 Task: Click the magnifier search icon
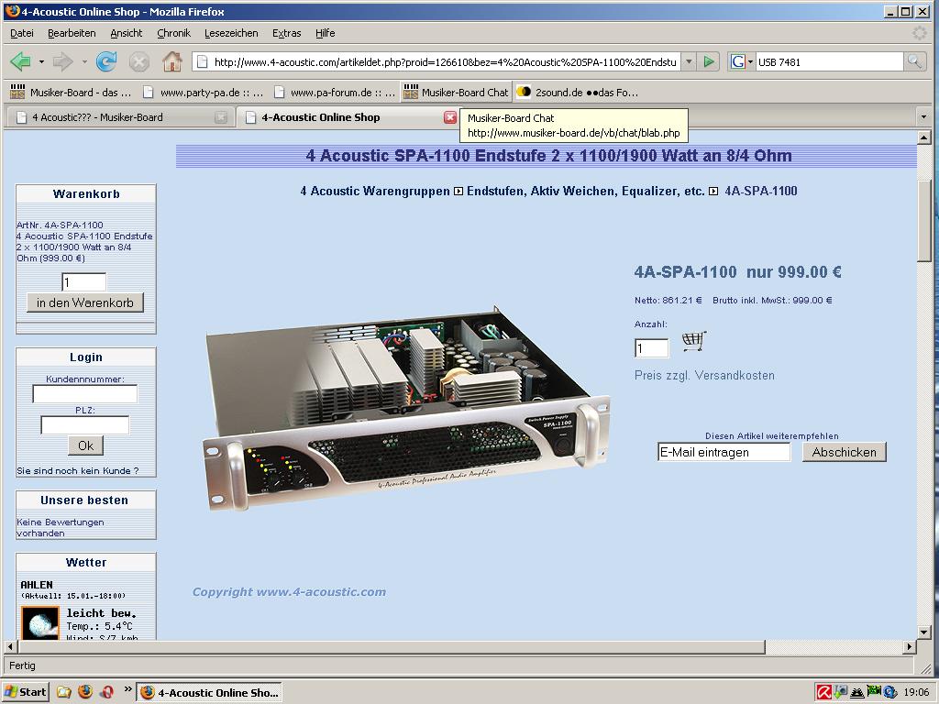click(x=914, y=61)
